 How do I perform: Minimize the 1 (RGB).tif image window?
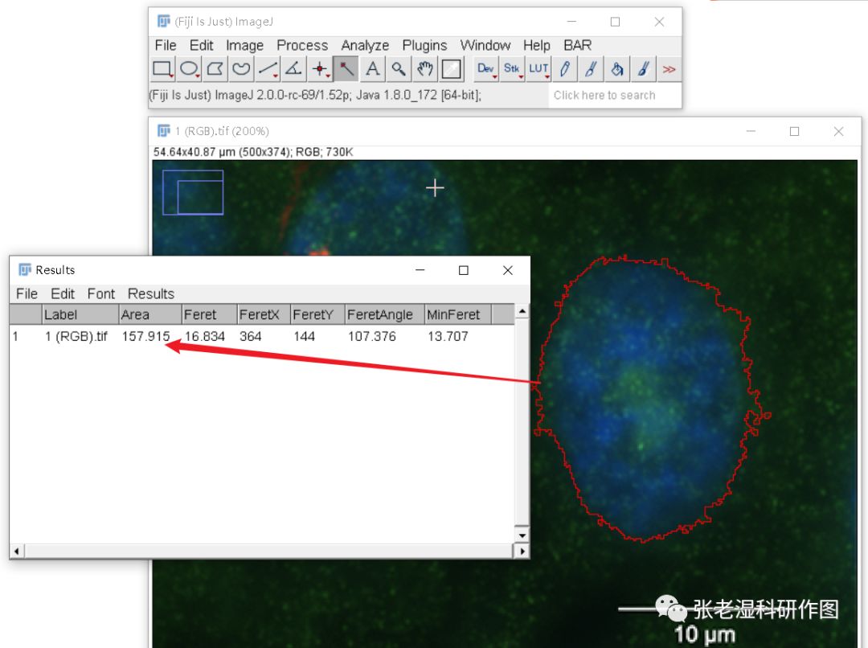tap(751, 131)
